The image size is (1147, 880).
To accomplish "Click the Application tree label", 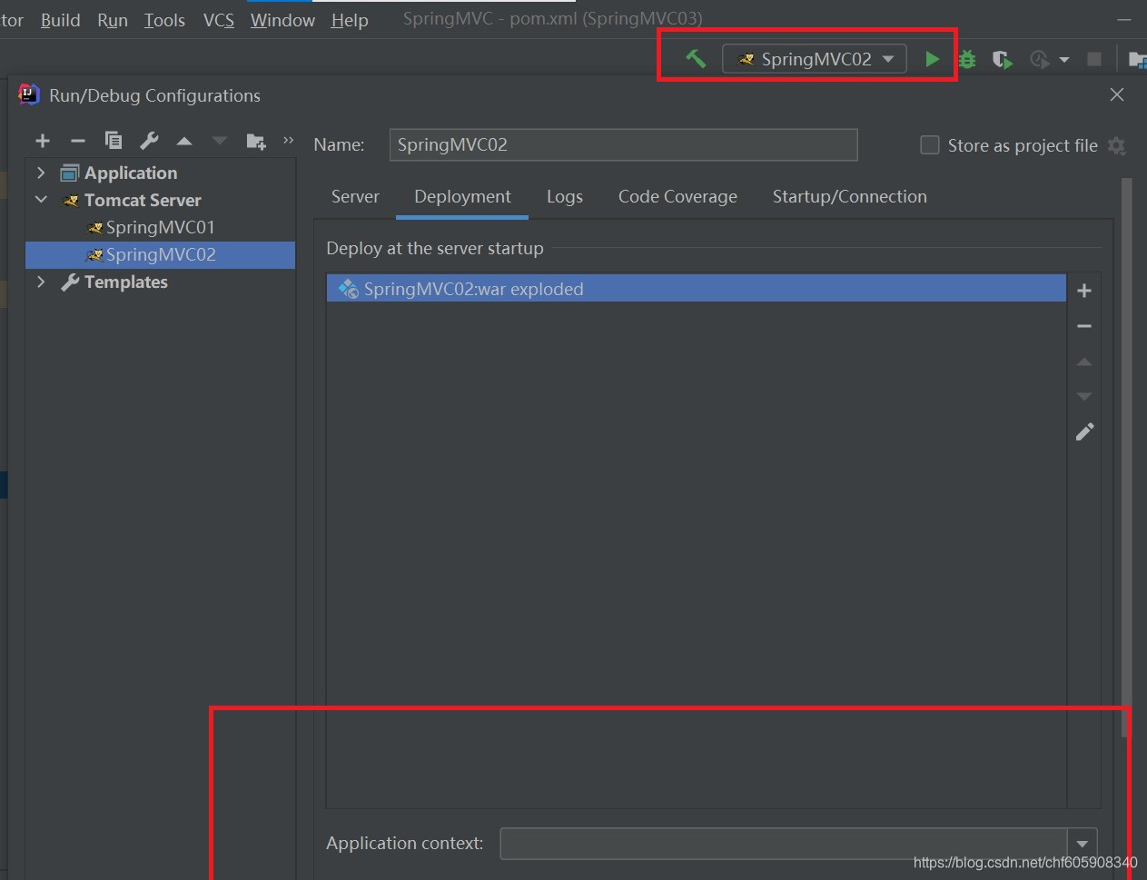I will click(x=131, y=173).
